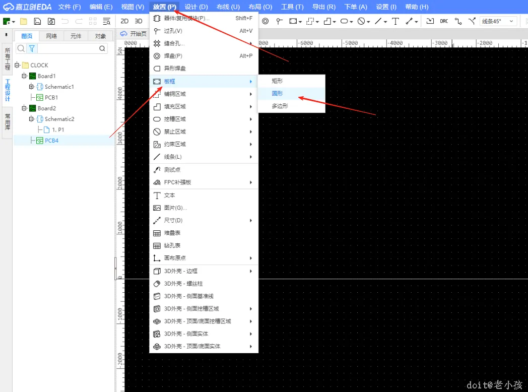Click filter funnel icon in left panel
Screen dimensions: 528x392
(32, 48)
